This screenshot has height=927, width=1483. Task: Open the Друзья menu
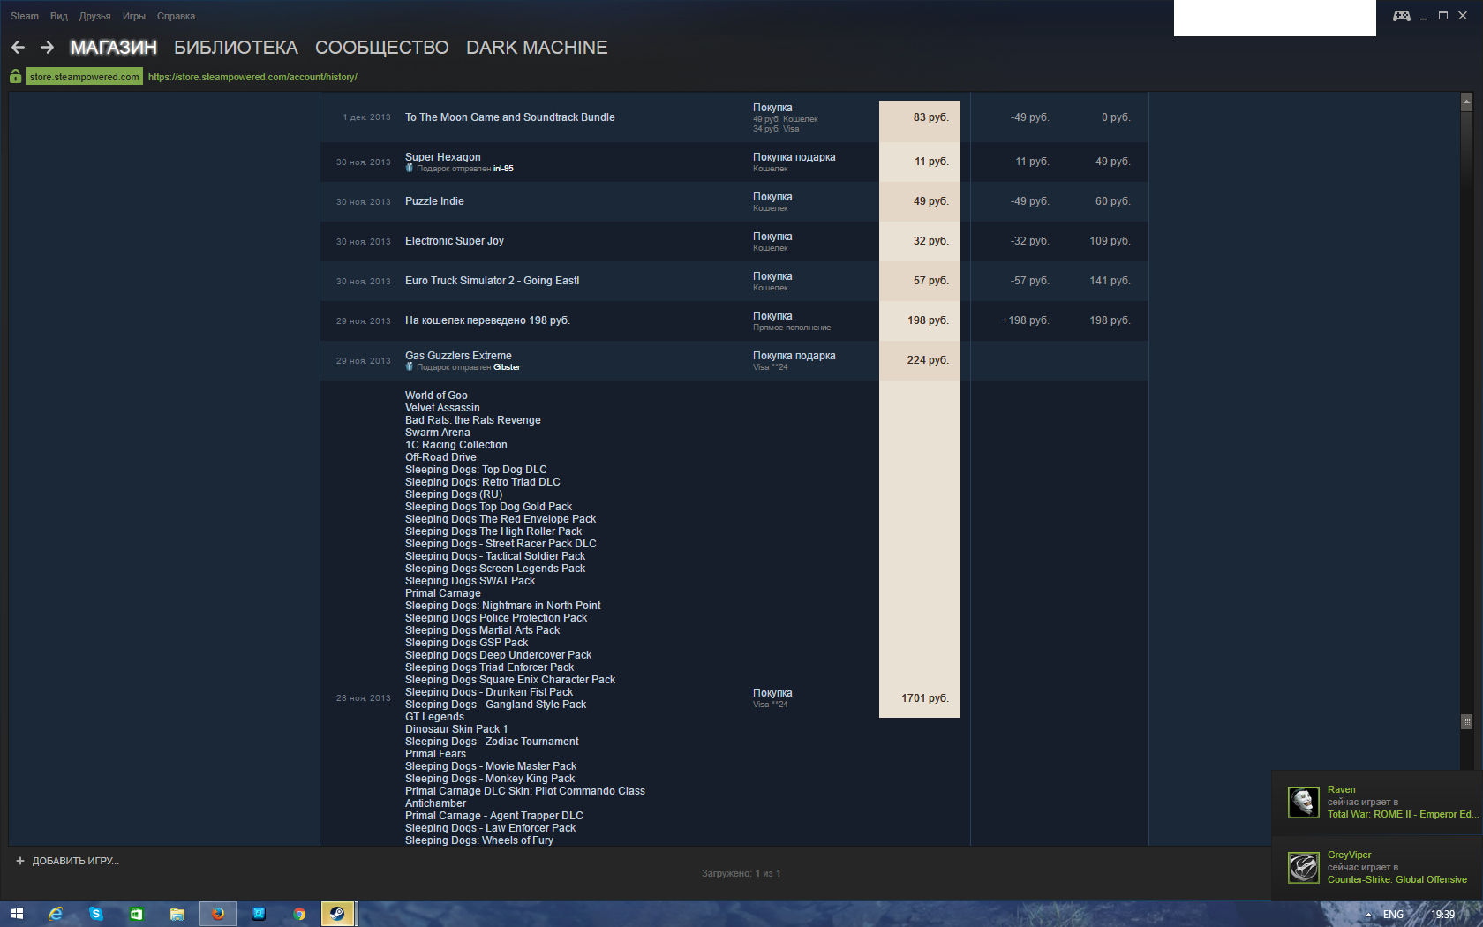pos(94,16)
